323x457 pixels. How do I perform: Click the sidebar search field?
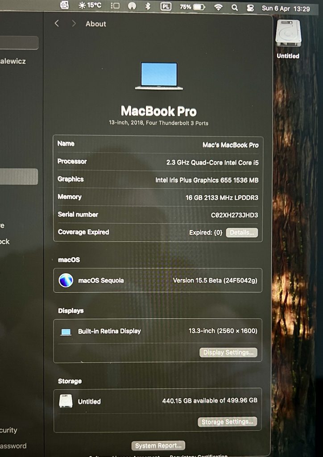pyautogui.click(x=19, y=43)
